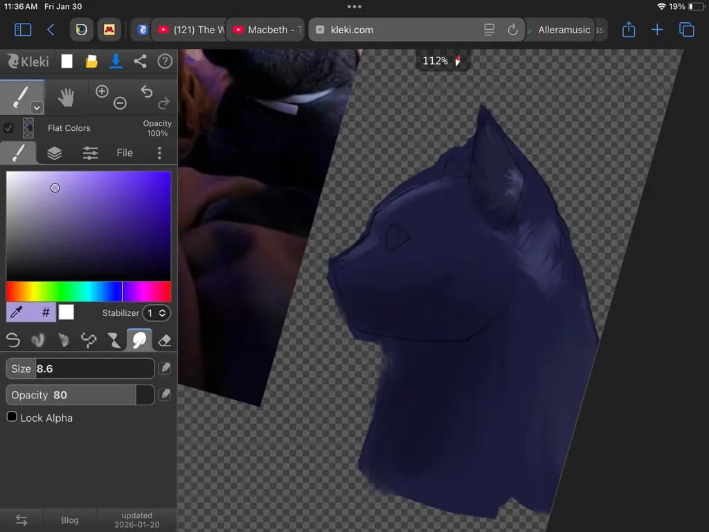Click the Save Image download icon

pyautogui.click(x=116, y=62)
